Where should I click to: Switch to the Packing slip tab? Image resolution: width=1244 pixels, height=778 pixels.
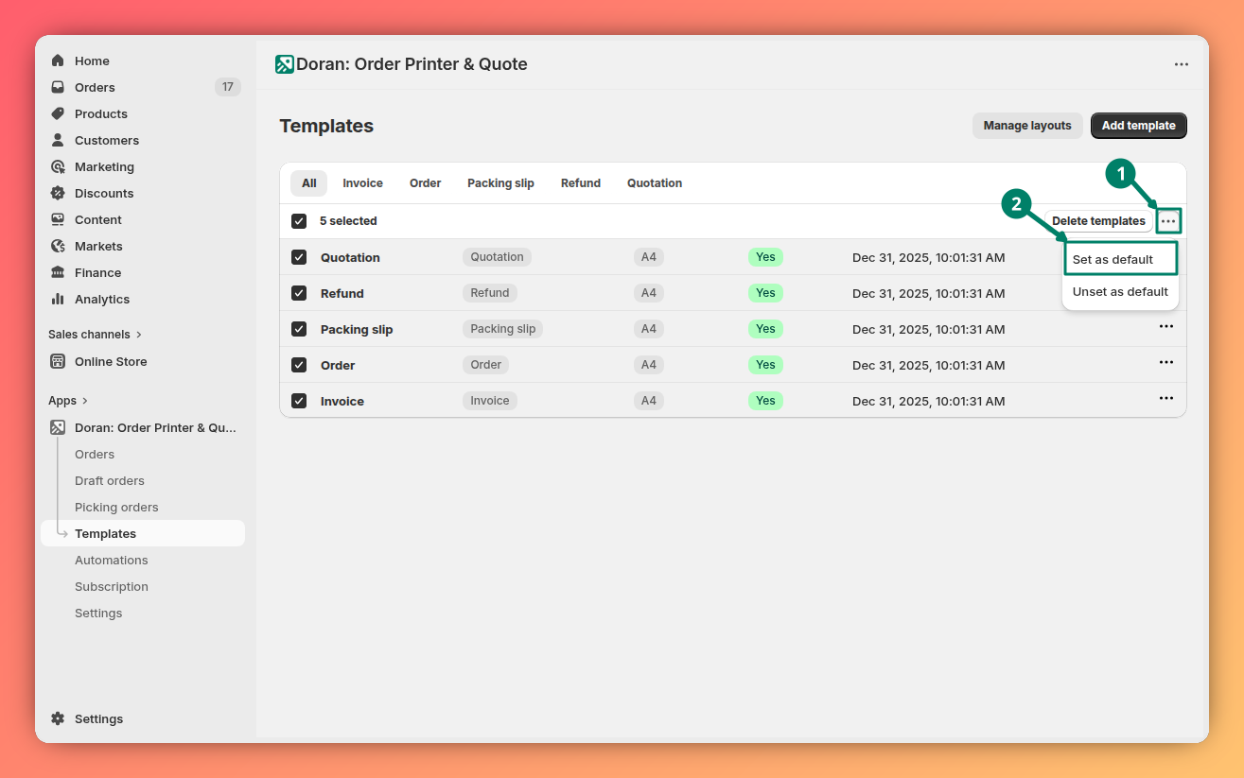point(500,183)
